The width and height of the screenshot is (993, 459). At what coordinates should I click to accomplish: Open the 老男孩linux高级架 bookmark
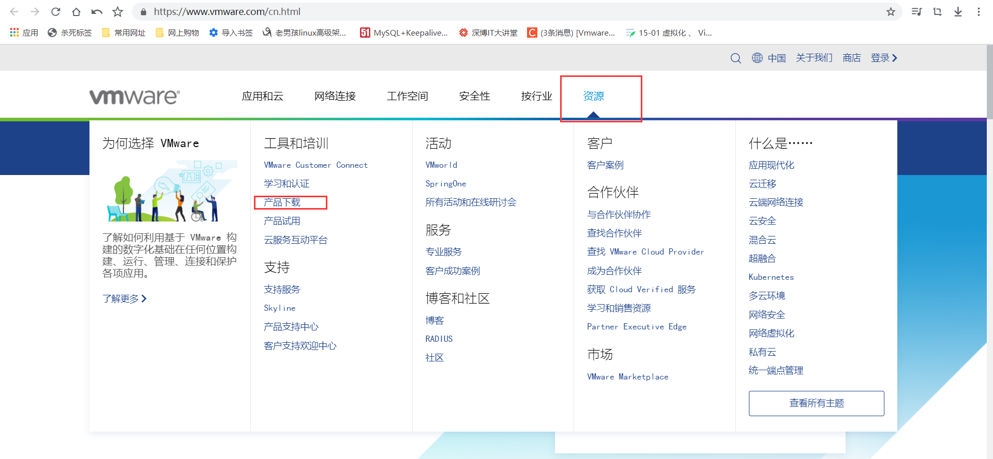click(305, 33)
